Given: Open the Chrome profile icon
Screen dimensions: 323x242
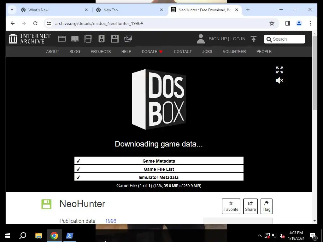Looking at the screenshot, I should coord(299,23).
